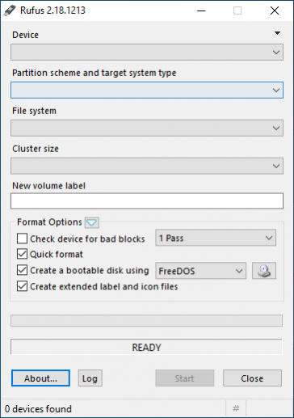Click the About... button

tap(40, 378)
